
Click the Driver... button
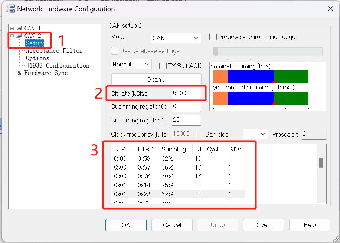tap(264, 225)
